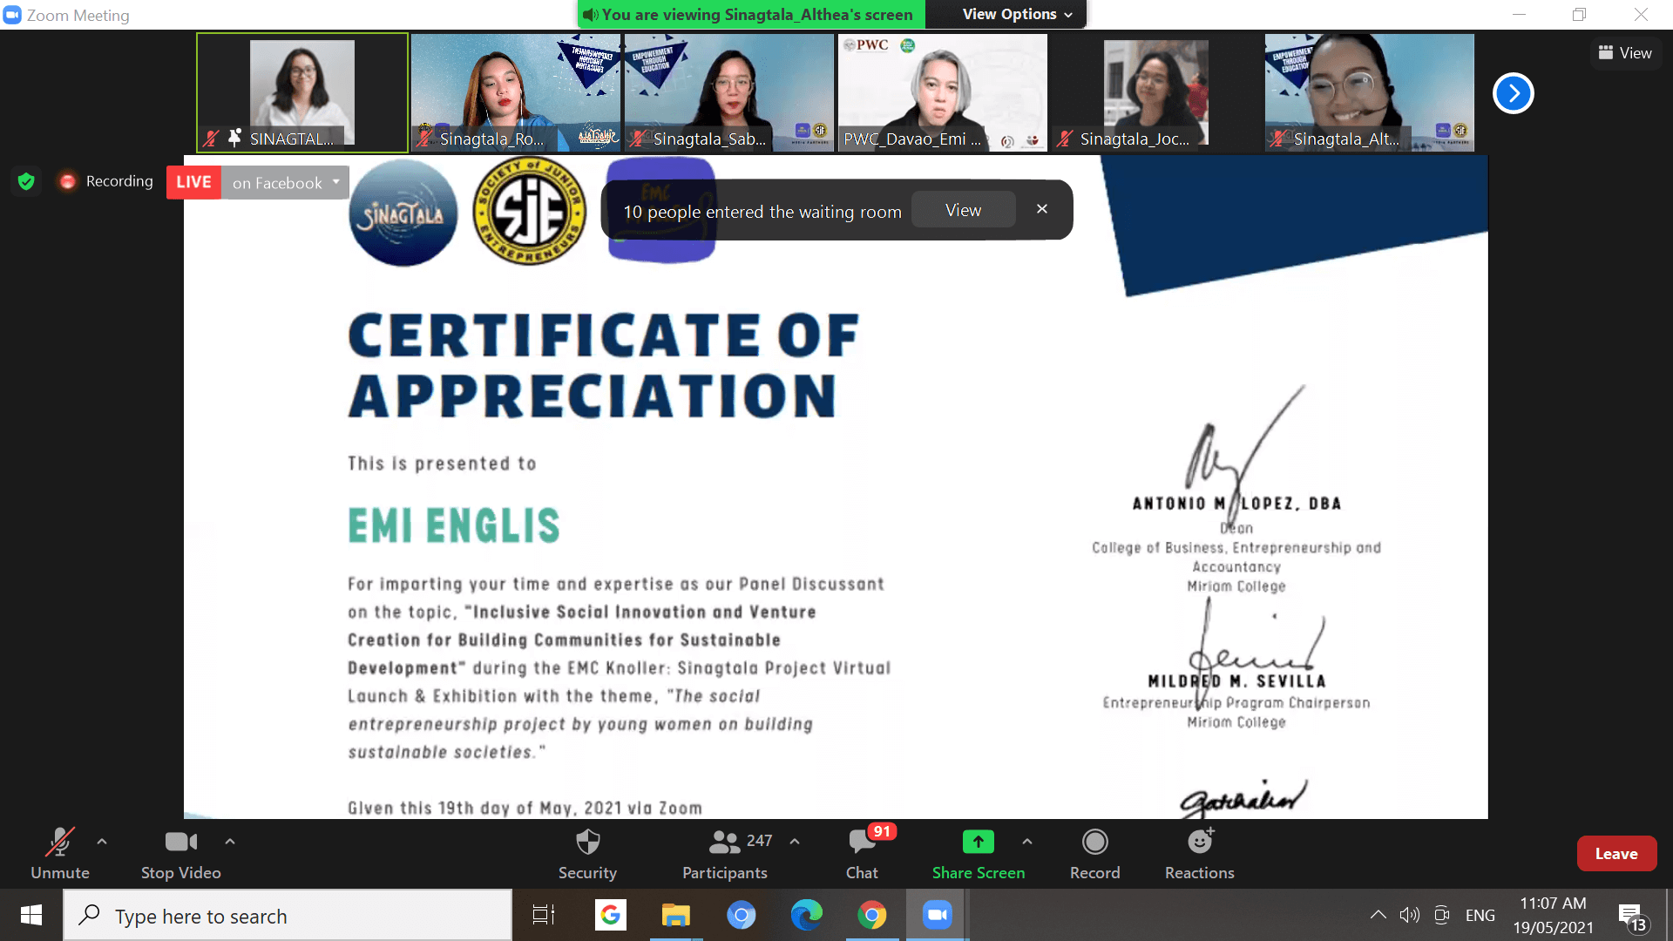Click the red Leave button
Screen dimensions: 1673x941
pos(1616,854)
